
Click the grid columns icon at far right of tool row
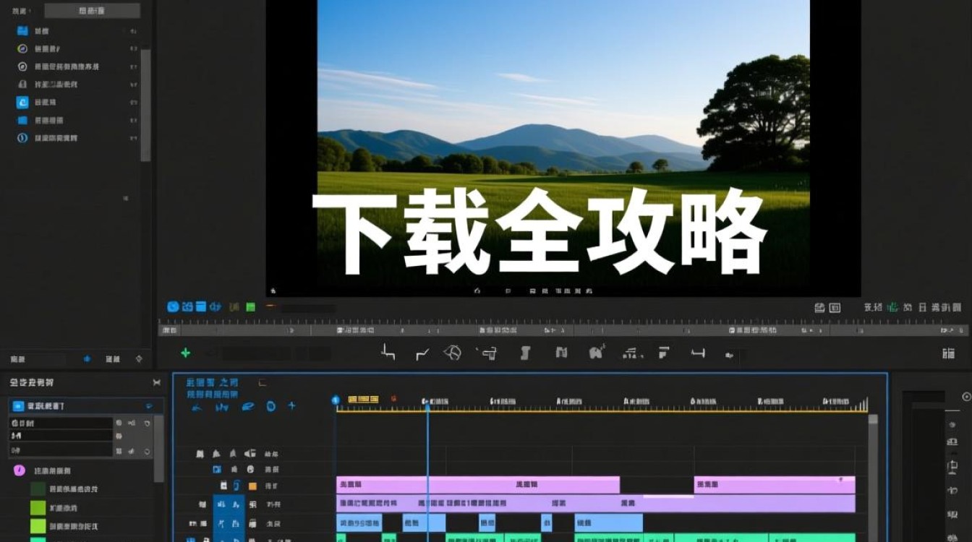coord(948,353)
